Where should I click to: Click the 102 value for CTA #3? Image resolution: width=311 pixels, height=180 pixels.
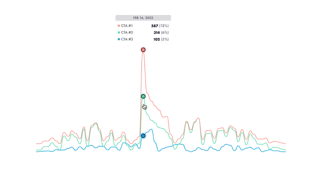157,39
